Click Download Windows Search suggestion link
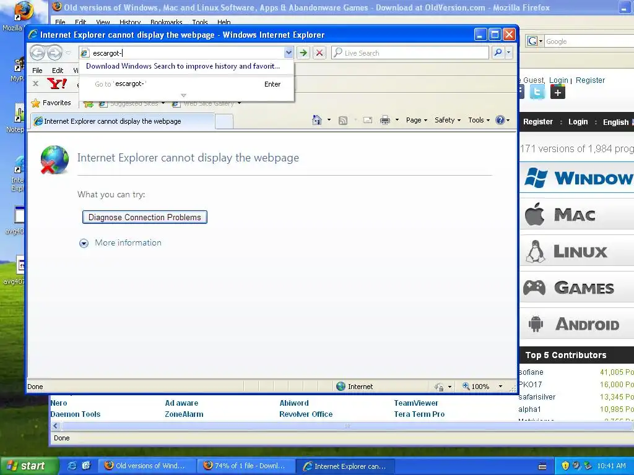 point(183,66)
